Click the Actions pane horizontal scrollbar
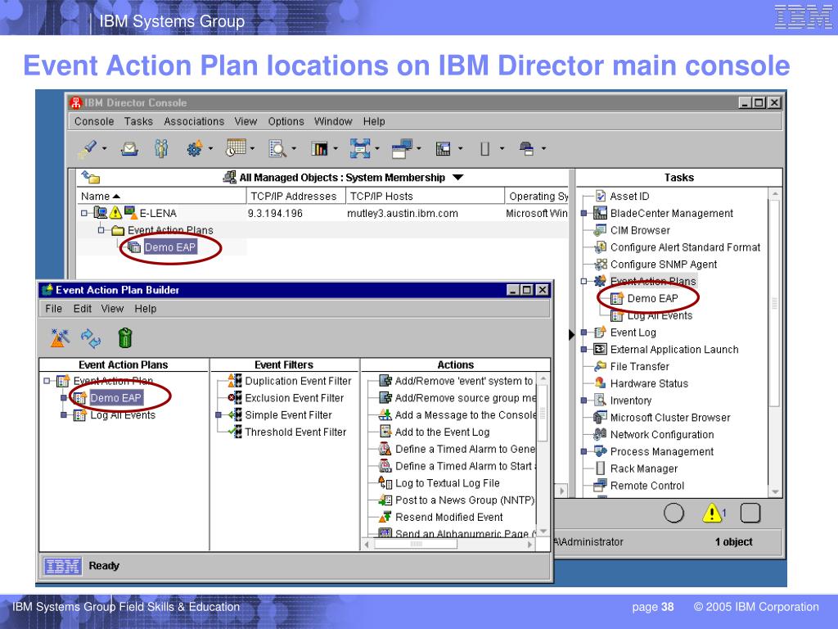Screen dimensions: 838x629 [416, 545]
